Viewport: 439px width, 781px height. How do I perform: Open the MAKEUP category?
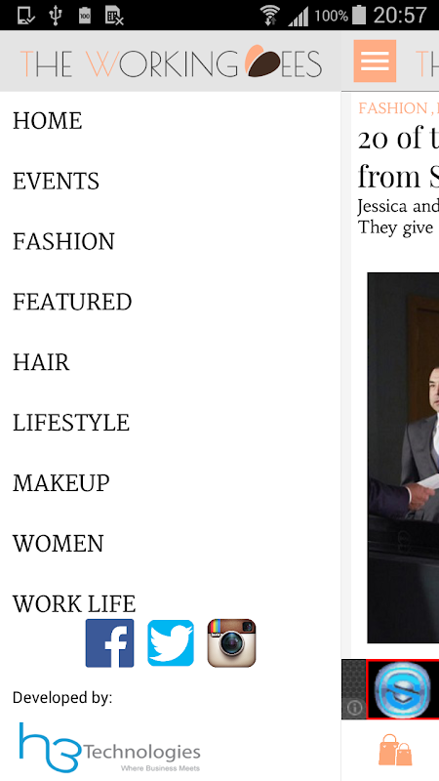[61, 482]
